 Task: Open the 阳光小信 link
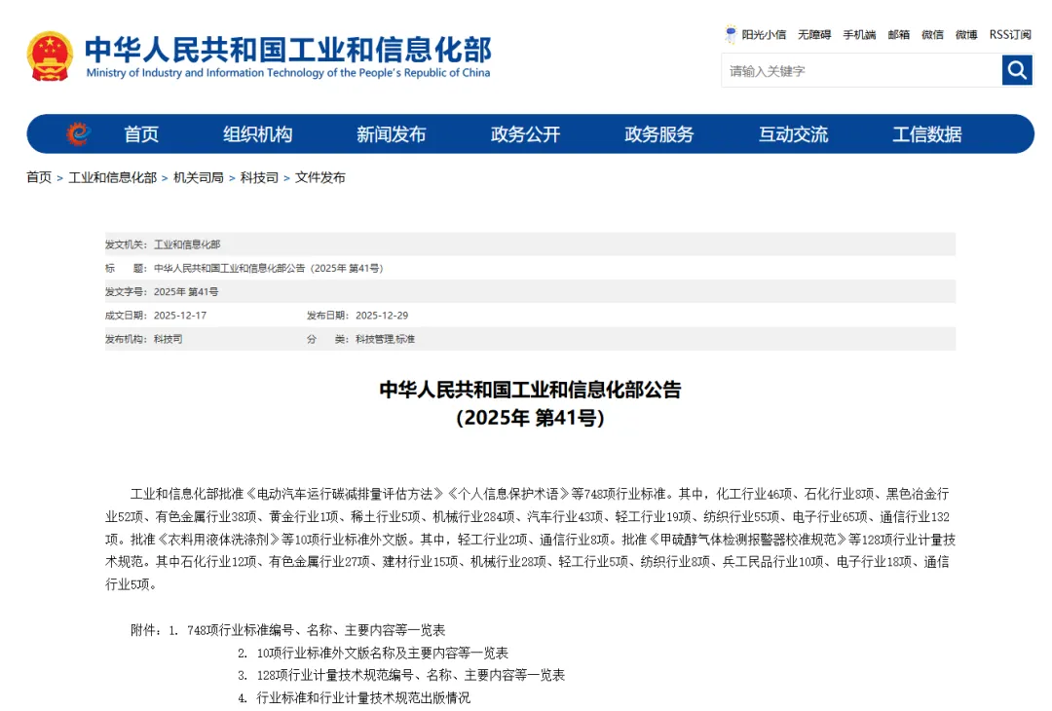point(764,34)
